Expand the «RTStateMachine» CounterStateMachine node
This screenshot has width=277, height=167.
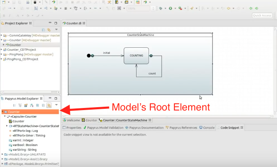pos(7,126)
